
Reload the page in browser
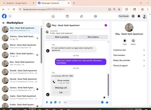[14, 9]
